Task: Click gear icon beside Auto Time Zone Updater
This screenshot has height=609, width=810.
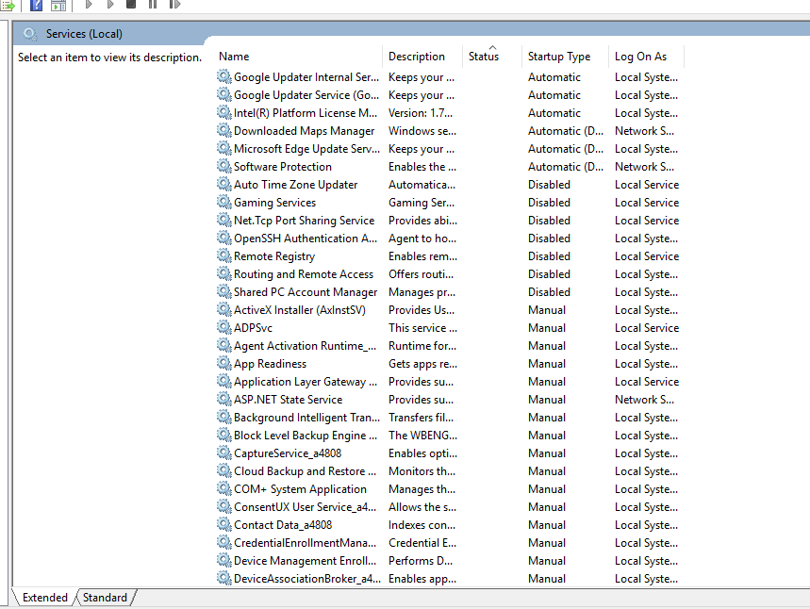Action: (223, 185)
